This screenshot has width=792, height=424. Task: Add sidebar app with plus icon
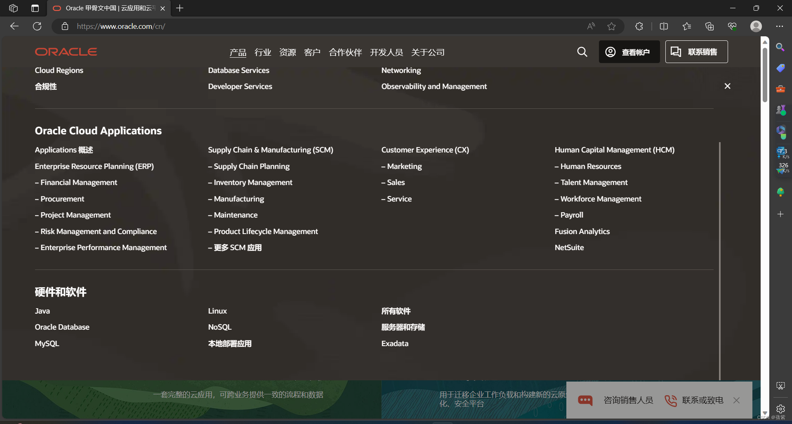(780, 214)
